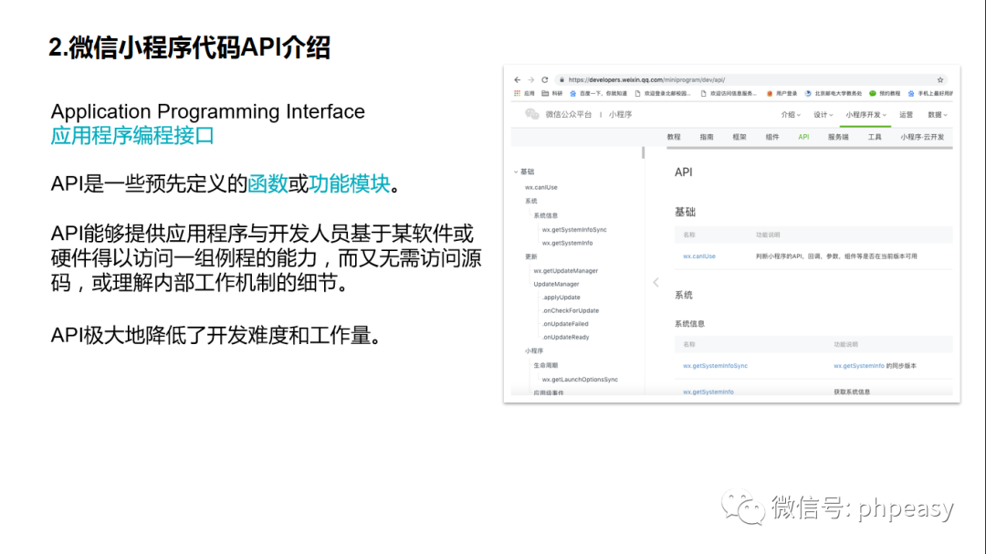Collapse the sidebar with the left chevron
The height and width of the screenshot is (554, 986).
656,282
